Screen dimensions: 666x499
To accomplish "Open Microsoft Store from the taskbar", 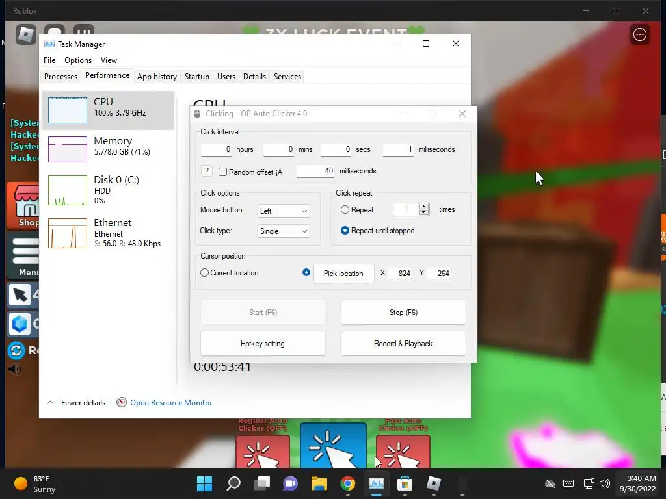I will [x=405, y=483].
